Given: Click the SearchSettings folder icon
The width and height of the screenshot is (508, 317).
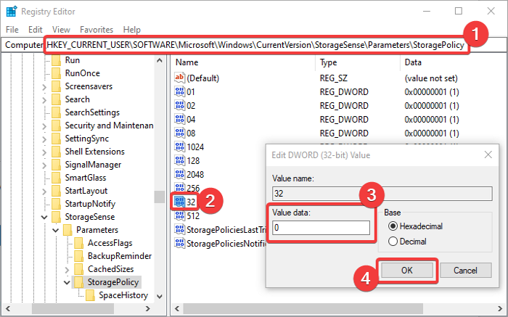Looking at the screenshot, I should coord(56,112).
